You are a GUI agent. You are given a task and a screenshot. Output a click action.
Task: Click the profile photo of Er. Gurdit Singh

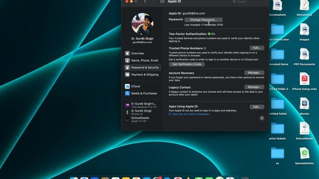(143, 24)
